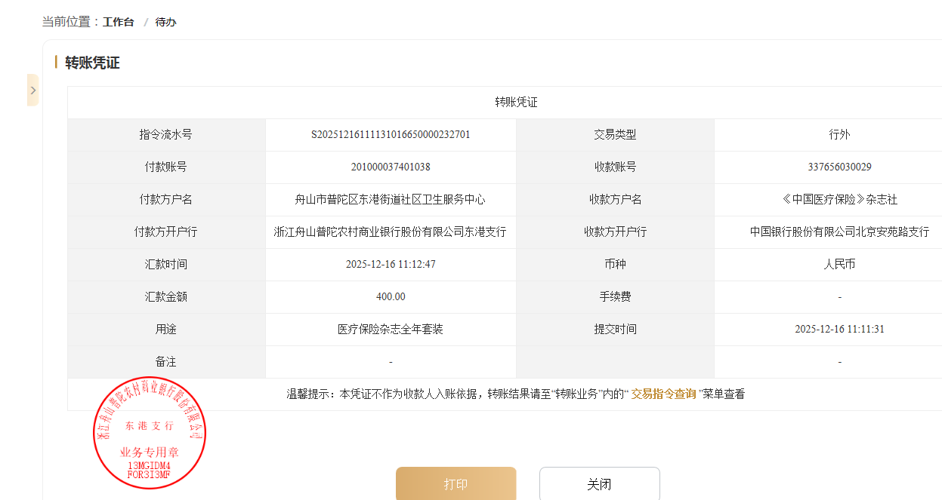Select the payer name 舟山市普陀区东港街道社区卫生服务中心
The height and width of the screenshot is (500, 942).
tap(391, 200)
